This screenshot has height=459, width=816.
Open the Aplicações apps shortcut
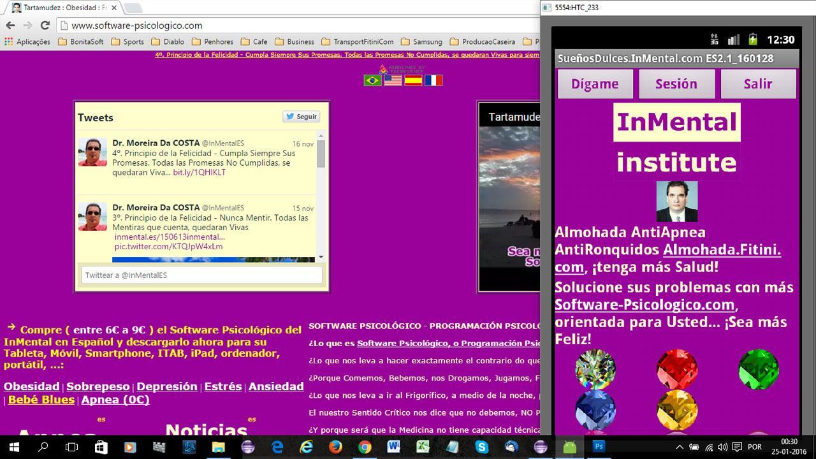pyautogui.click(x=27, y=41)
